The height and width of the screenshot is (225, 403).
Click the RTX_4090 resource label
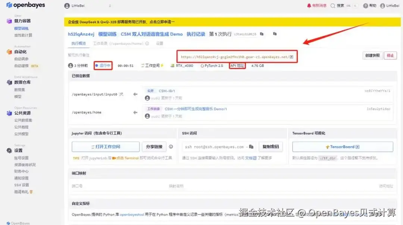[x=182, y=66]
